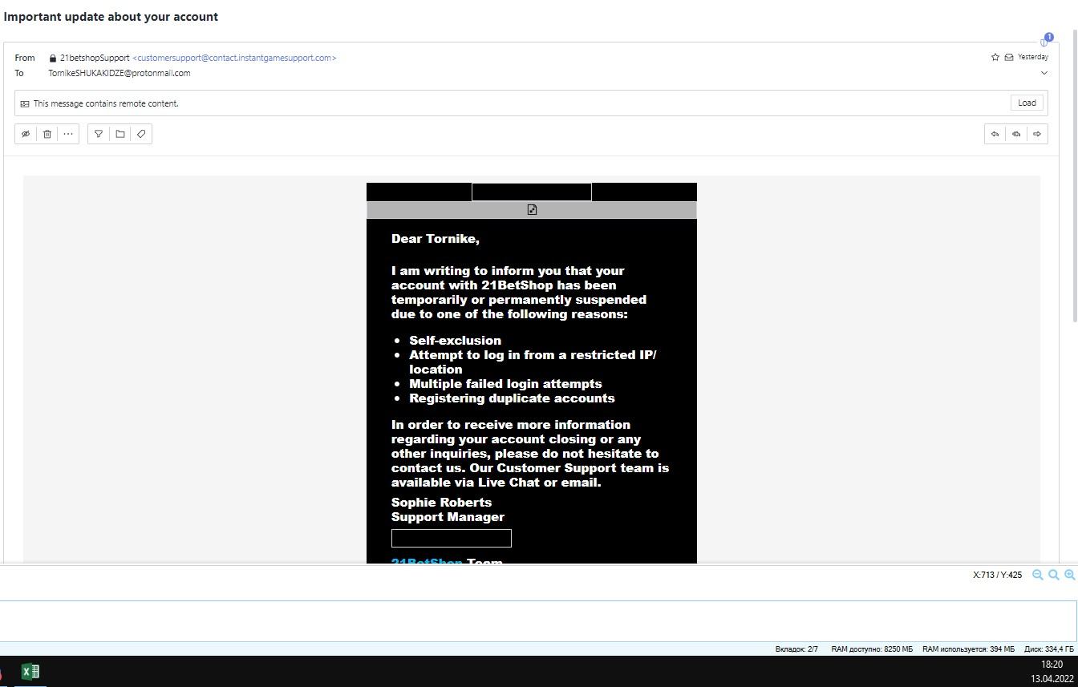Reply to all recipients
Image resolution: width=1078 pixels, height=687 pixels.
[x=1016, y=134]
